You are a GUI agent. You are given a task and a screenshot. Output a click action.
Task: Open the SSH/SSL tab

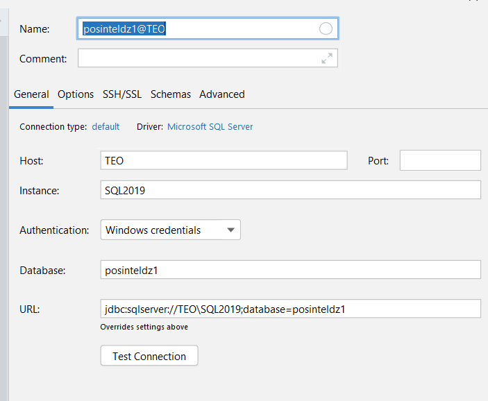click(x=122, y=94)
